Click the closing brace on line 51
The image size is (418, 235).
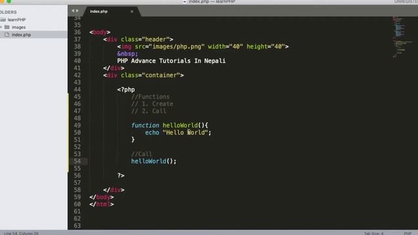pos(133,140)
